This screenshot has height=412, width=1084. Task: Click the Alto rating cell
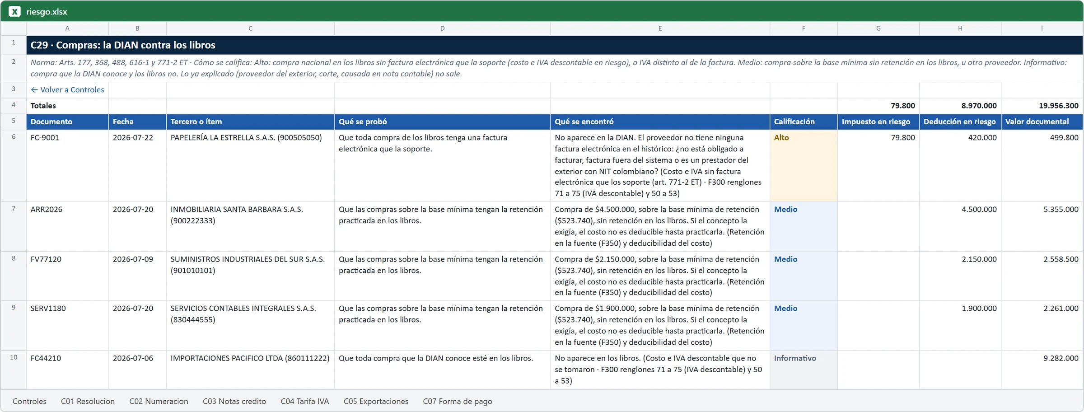804,165
